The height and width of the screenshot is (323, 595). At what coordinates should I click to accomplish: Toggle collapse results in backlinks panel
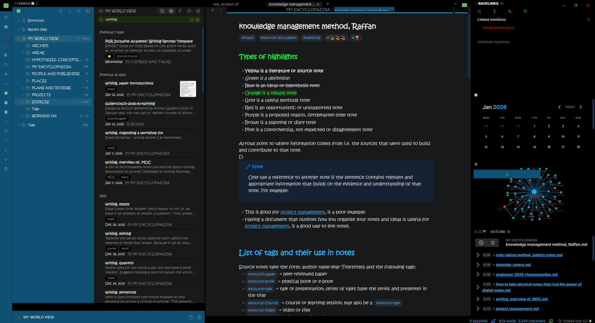tap(479, 11)
